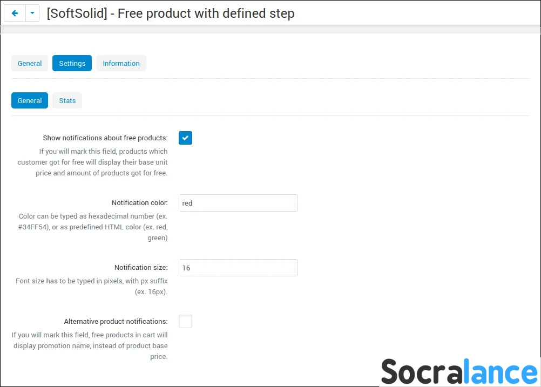Switch to the Stats sub-tab

(x=67, y=101)
